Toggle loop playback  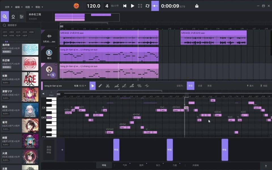point(147,6)
